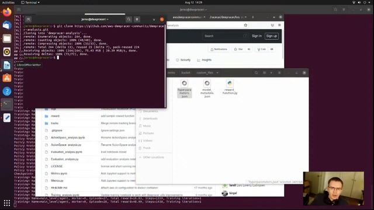374x210 pixels.
Task: Open Metrics.ipynb on GitHub
Action: pos(59,173)
